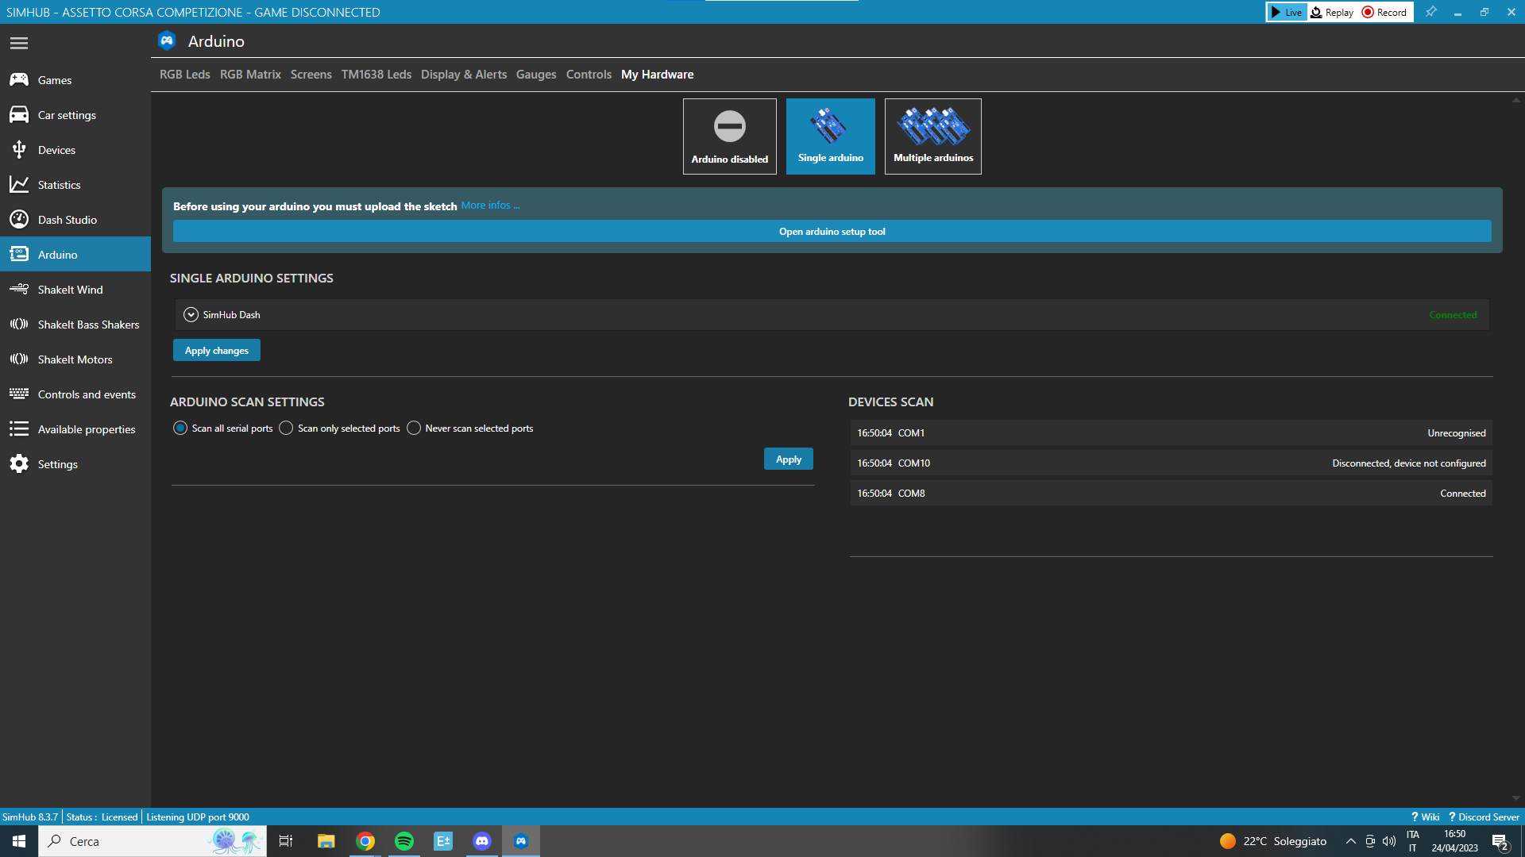
Task: Open Car settings in sidebar
Action: click(75, 115)
